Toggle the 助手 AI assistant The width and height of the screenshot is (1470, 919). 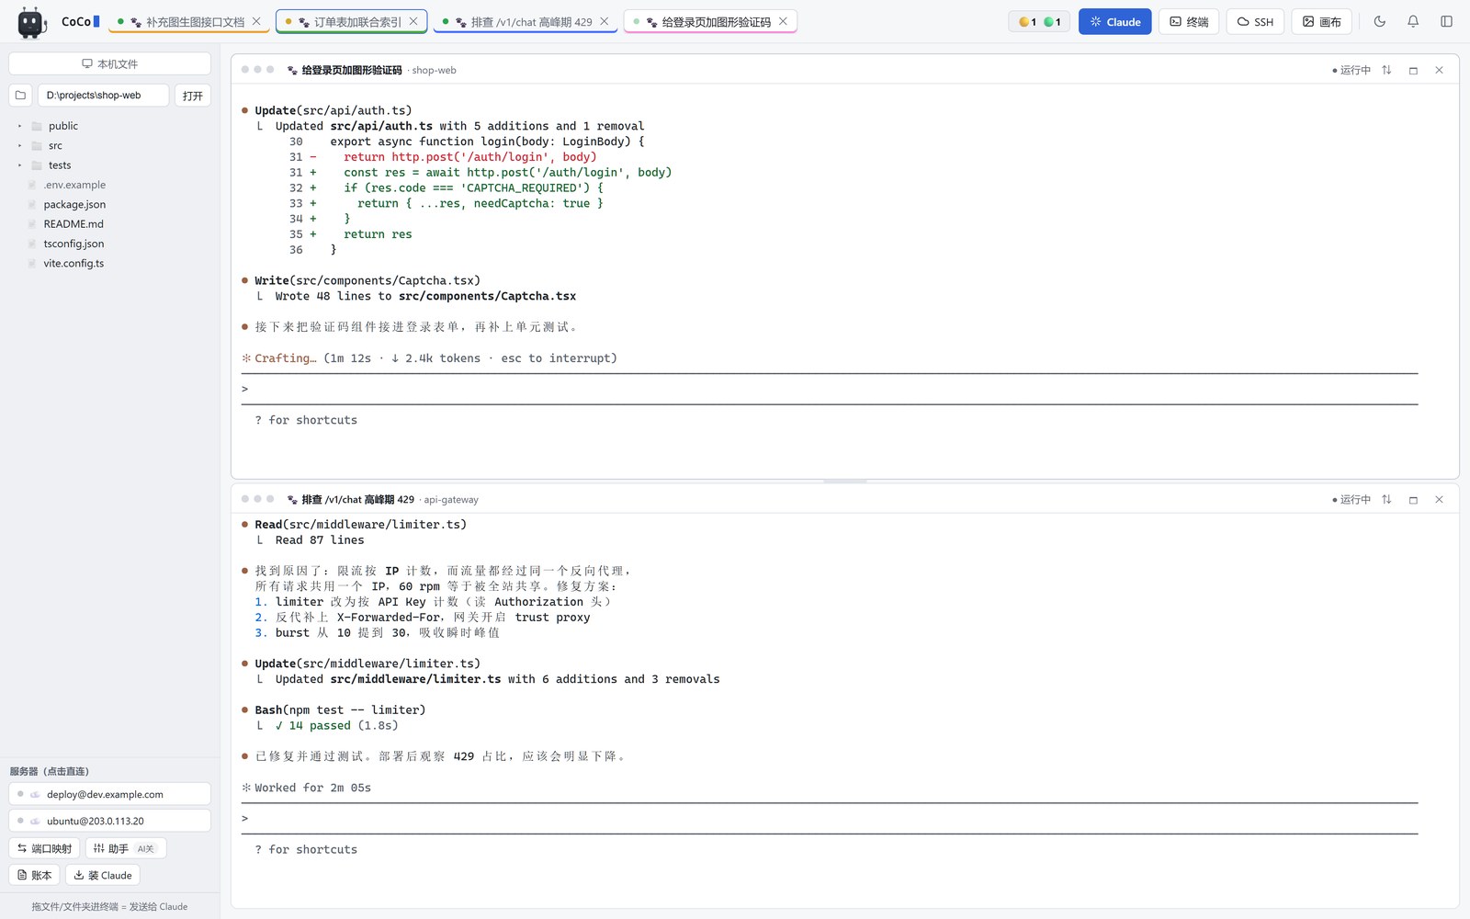125,848
